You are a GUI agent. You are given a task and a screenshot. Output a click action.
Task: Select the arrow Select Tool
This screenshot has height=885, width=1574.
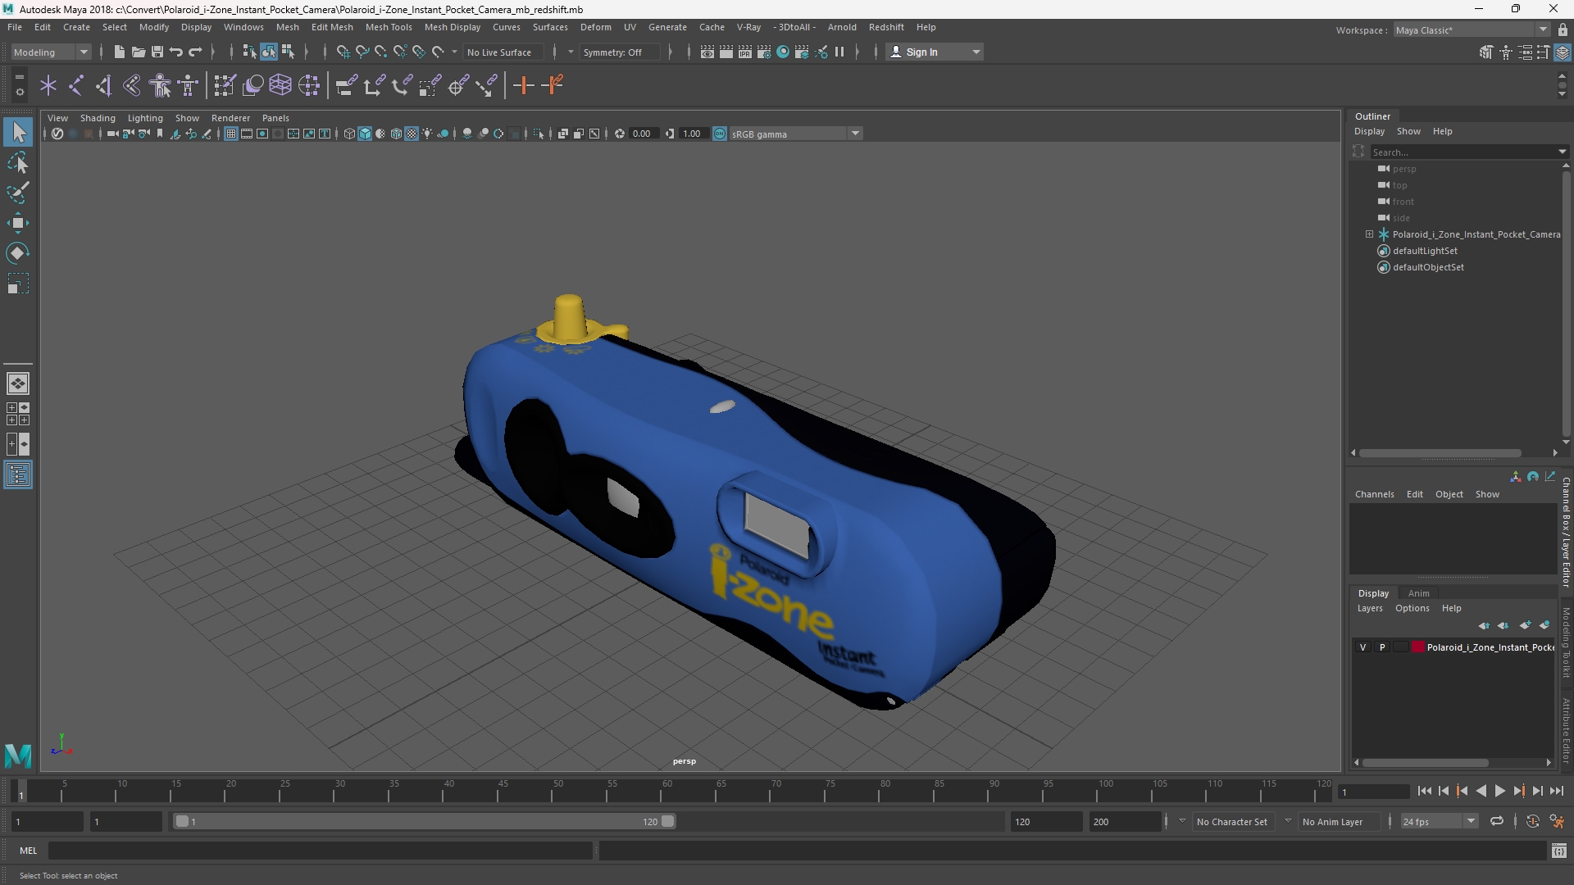click(x=18, y=132)
